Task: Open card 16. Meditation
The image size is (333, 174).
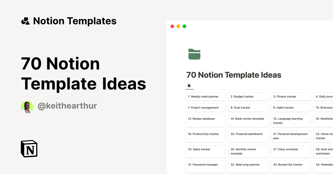Action: click(x=323, y=121)
